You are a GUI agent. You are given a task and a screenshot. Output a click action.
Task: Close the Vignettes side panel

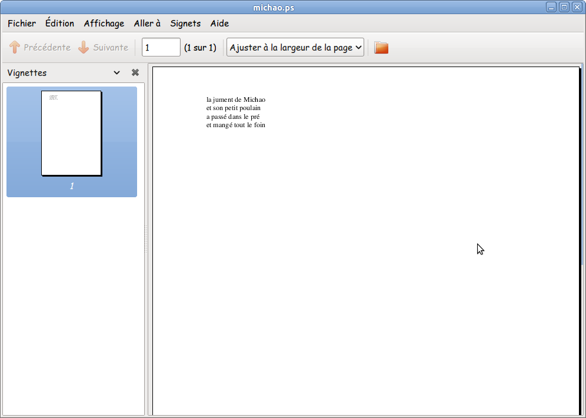click(135, 73)
